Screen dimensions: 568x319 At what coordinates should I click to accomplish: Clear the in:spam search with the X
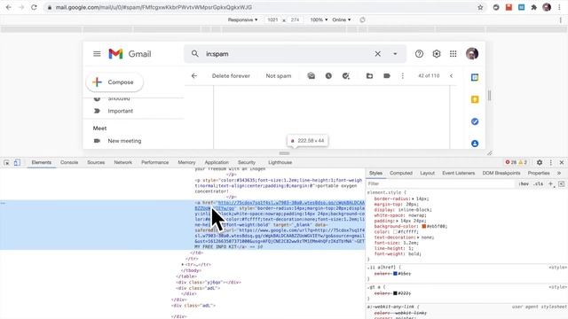coord(377,54)
